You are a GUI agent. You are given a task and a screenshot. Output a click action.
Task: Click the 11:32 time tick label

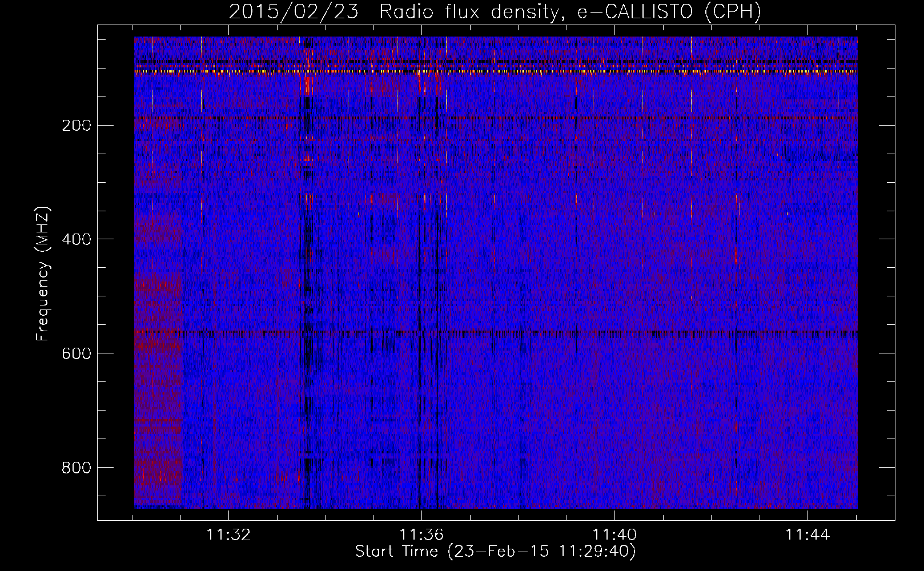228,535
